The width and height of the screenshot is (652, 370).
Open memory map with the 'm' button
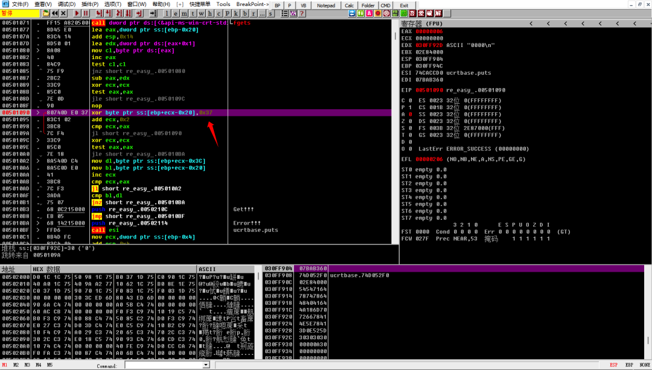click(x=184, y=13)
